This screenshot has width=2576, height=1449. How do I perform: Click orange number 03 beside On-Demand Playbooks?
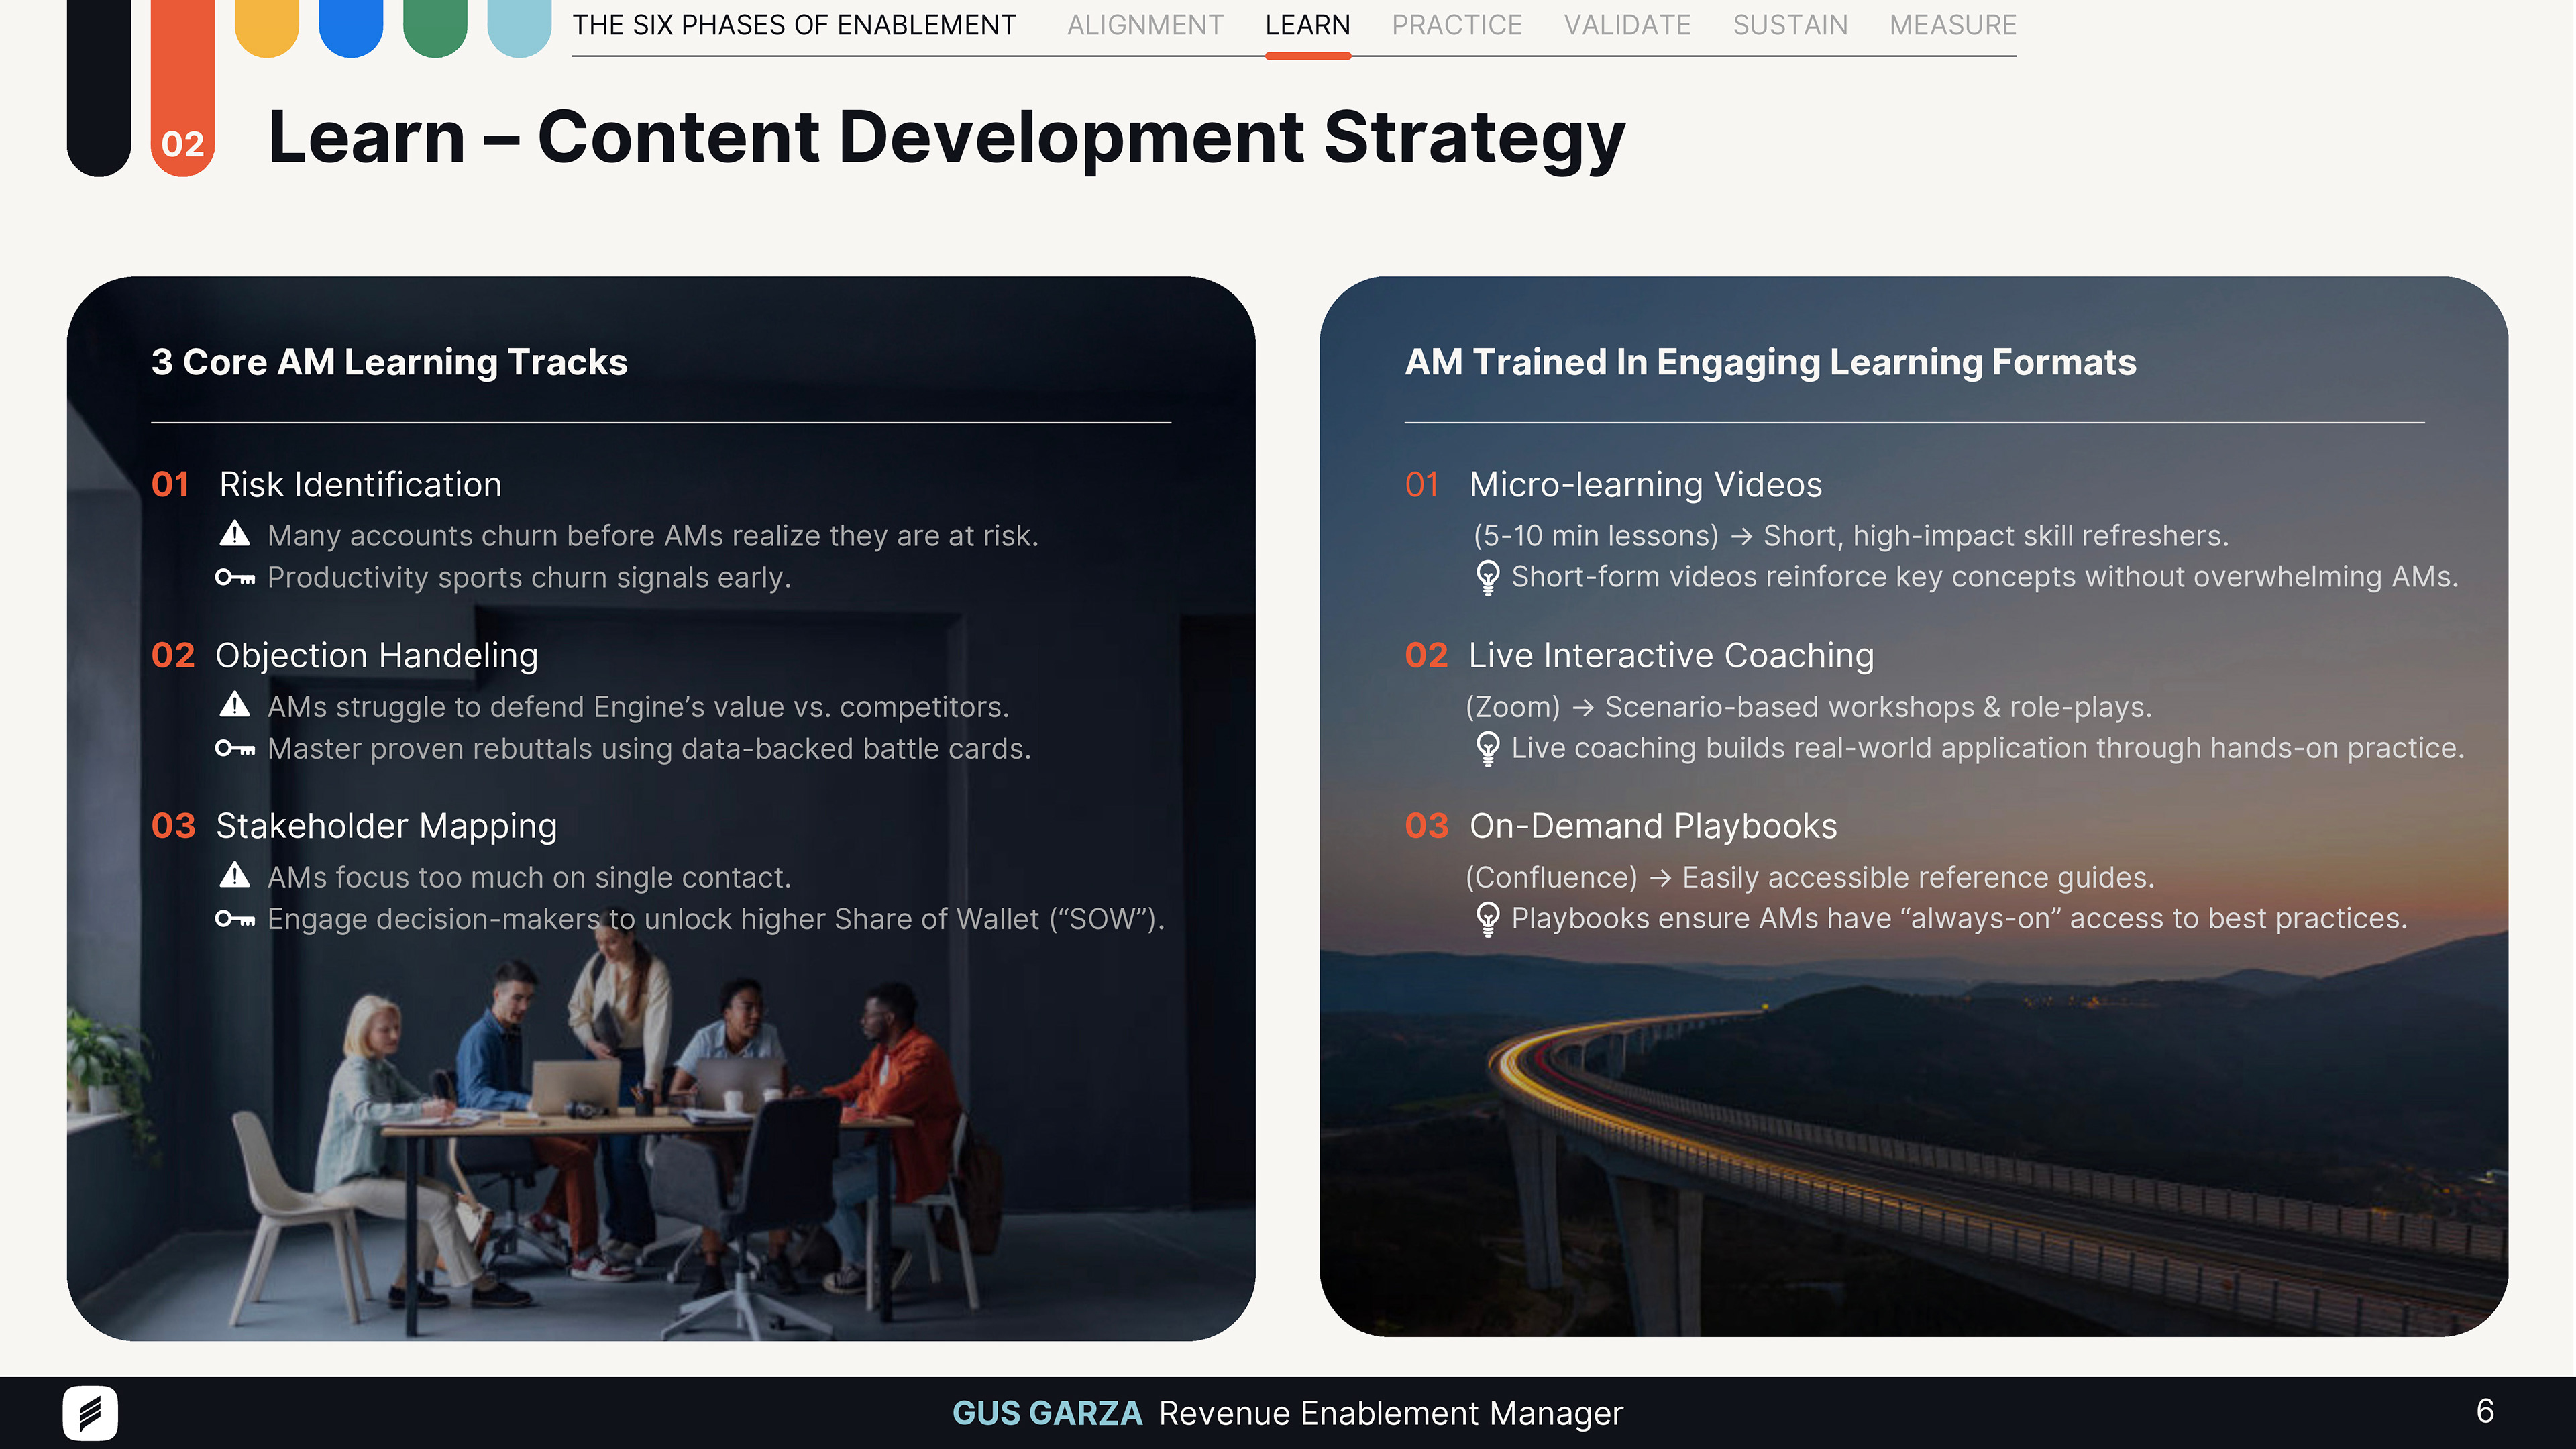(1427, 826)
